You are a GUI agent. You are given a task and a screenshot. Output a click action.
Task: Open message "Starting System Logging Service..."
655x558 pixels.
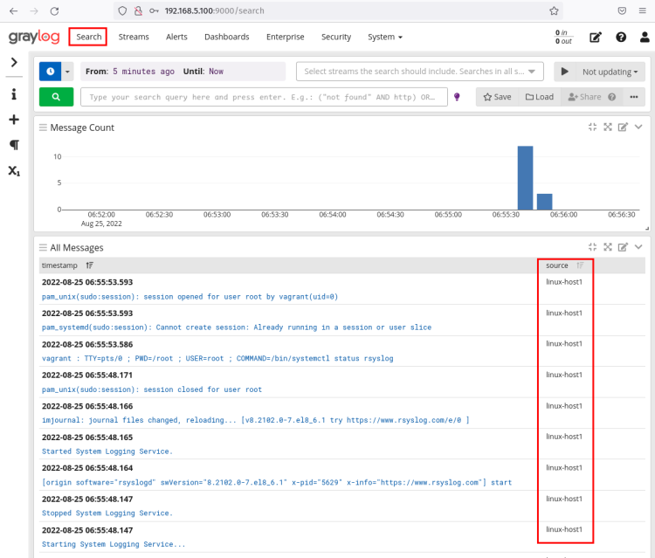point(114,544)
